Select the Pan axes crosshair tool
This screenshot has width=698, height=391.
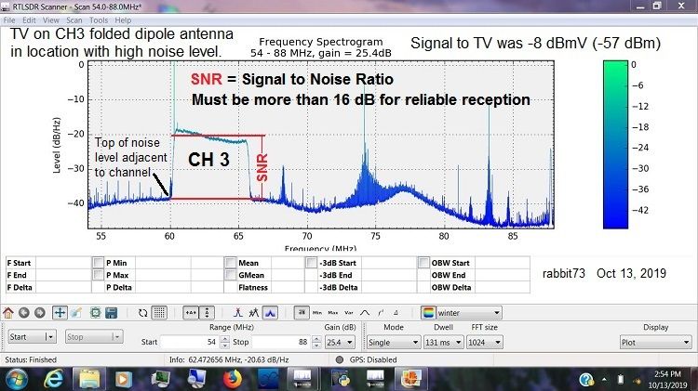59,313
